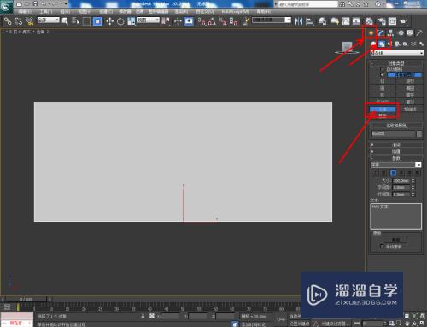Switch to the Create command panel tab
This screenshot has height=327, width=427.
pyautogui.click(x=371, y=33)
